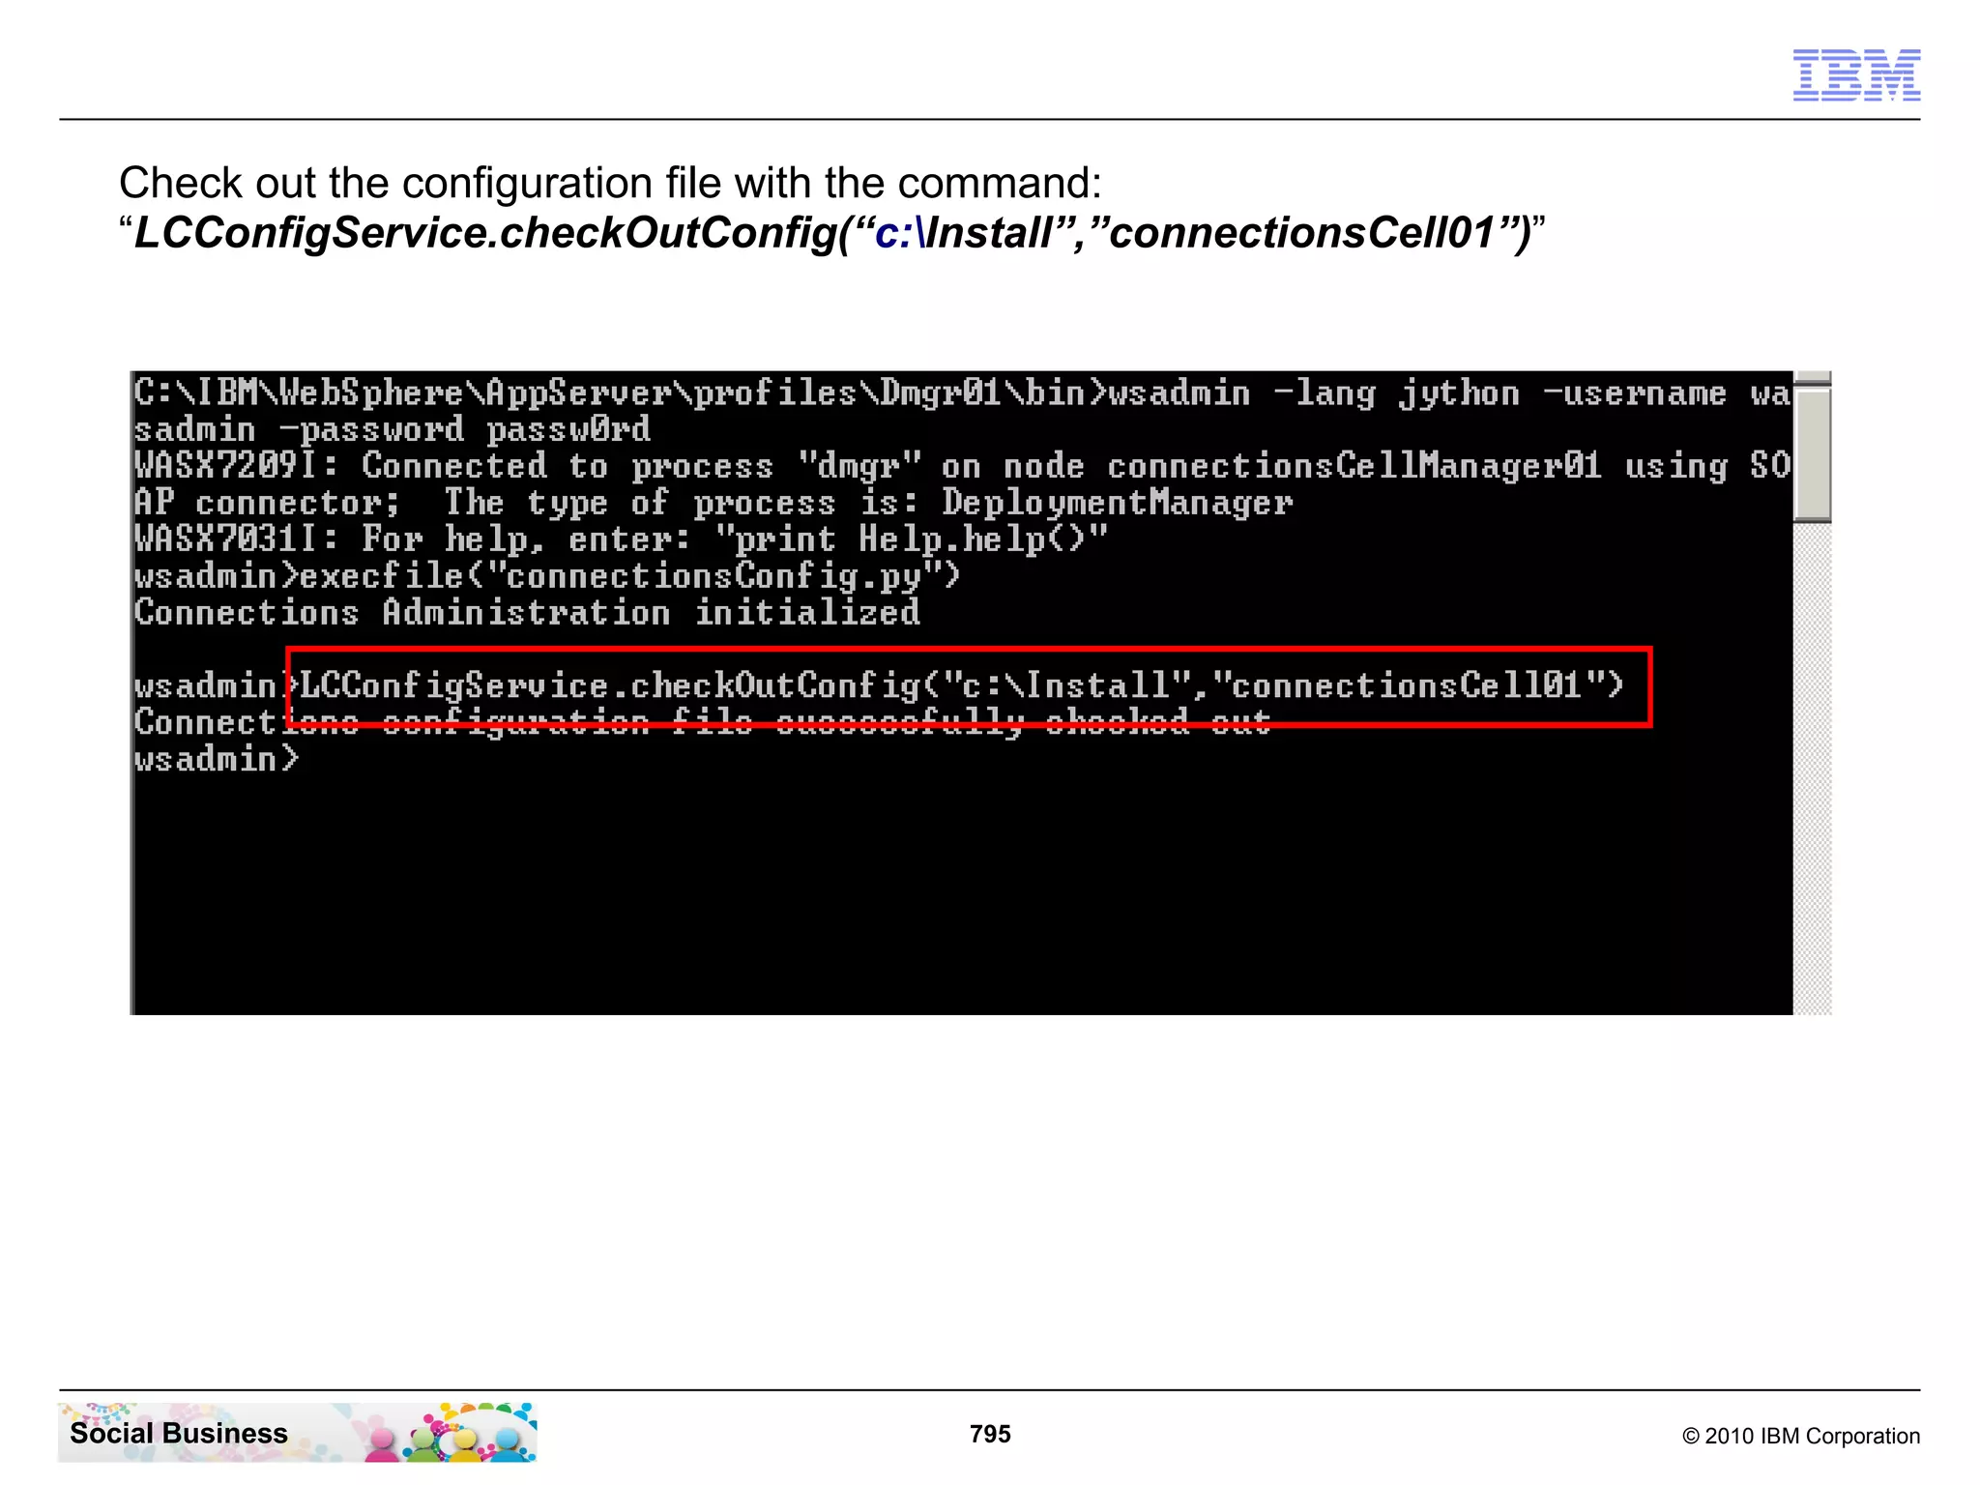The image size is (1980, 1485).
Task: Click the execfile("connectionsConfig.py") line
Action: 547,576
